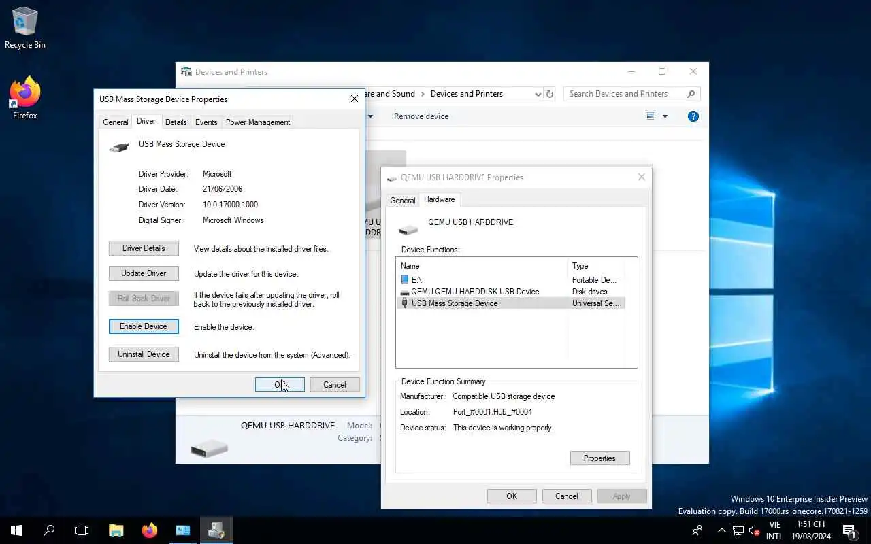Screen dimensions: 871x544
Task: Click the Properties button in Hardware tab
Action: tap(599, 458)
